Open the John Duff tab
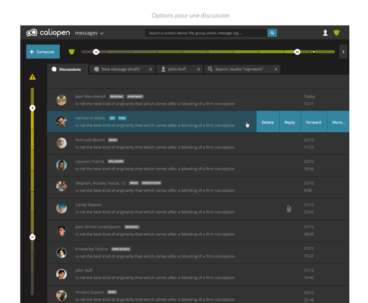Image resolution: width=368 pixels, height=303 pixels. coord(177,69)
